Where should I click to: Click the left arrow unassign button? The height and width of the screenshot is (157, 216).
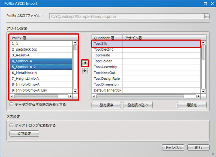85,71
